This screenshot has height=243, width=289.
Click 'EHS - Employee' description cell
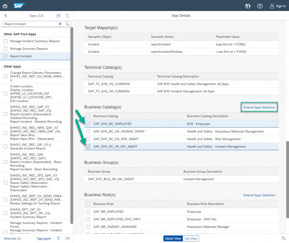click(198, 124)
